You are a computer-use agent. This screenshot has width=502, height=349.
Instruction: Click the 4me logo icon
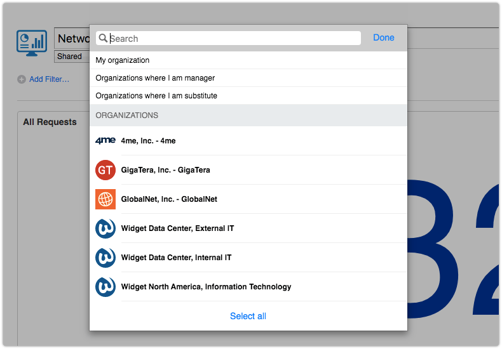coord(105,141)
